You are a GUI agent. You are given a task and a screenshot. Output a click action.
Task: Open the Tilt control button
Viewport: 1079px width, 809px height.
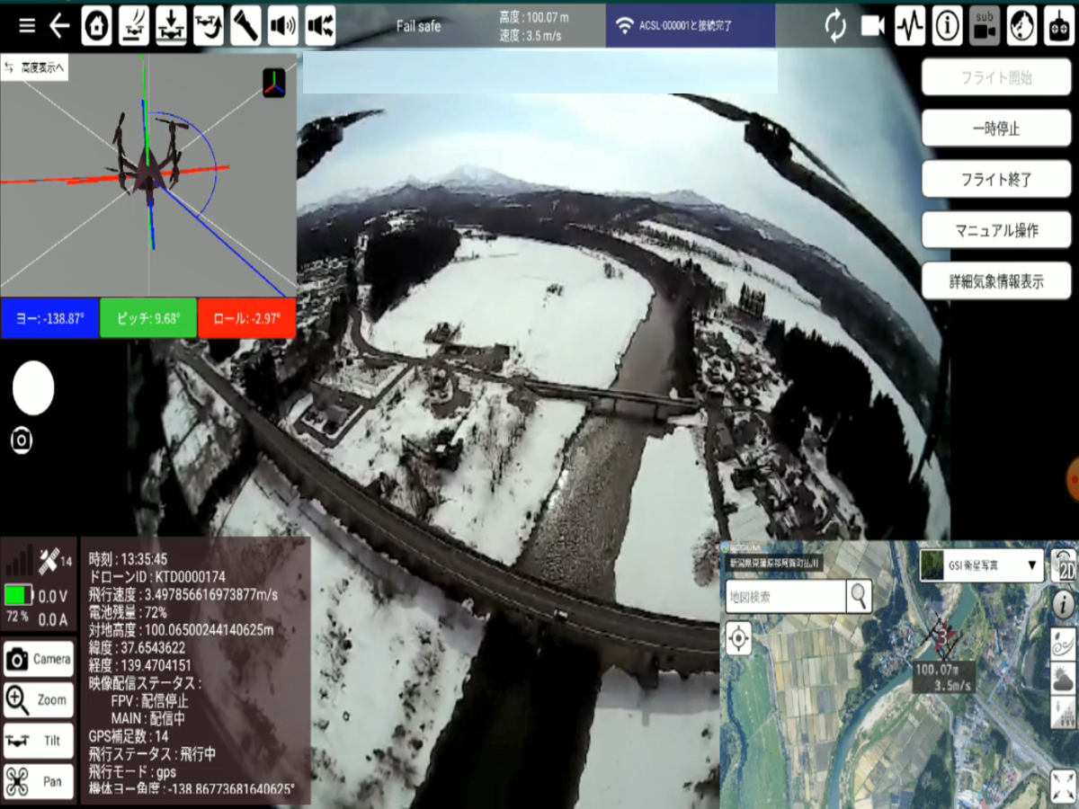[39, 741]
